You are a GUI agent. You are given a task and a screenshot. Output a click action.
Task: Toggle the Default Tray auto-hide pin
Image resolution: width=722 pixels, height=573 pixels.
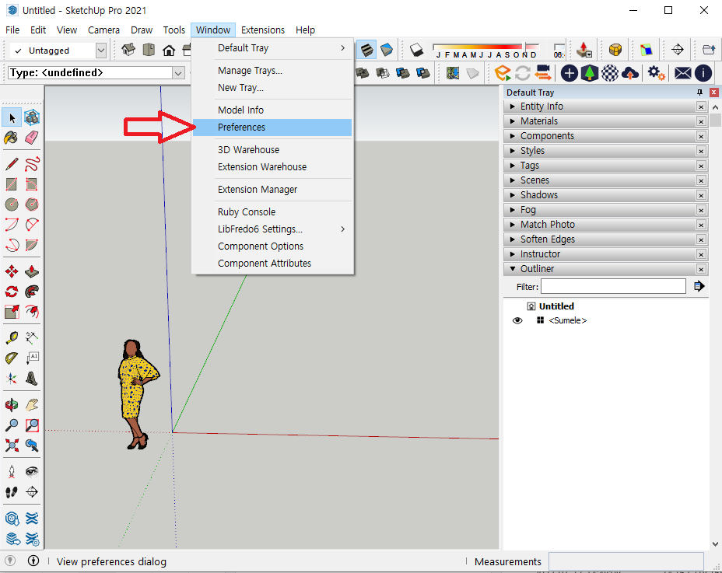[x=700, y=92]
